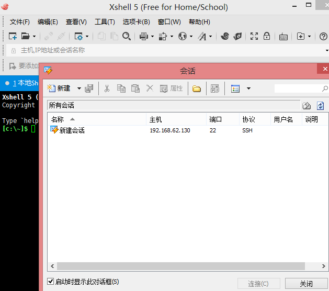Click the list view icon in sessions dialog
Screen dimensions: 329x291
click(x=235, y=88)
